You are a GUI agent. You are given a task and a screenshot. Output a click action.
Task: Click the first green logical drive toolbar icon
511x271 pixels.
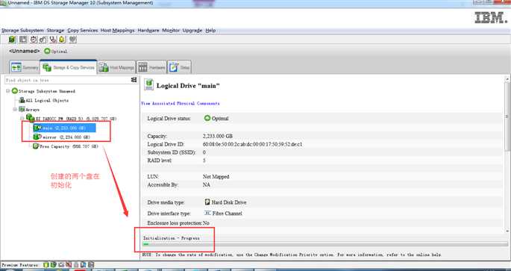click(12, 40)
